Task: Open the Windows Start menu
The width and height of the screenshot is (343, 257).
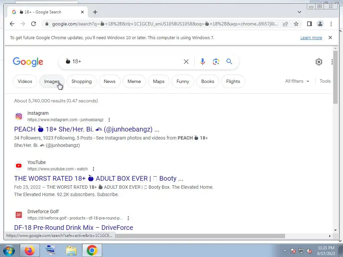Action: coord(9,250)
